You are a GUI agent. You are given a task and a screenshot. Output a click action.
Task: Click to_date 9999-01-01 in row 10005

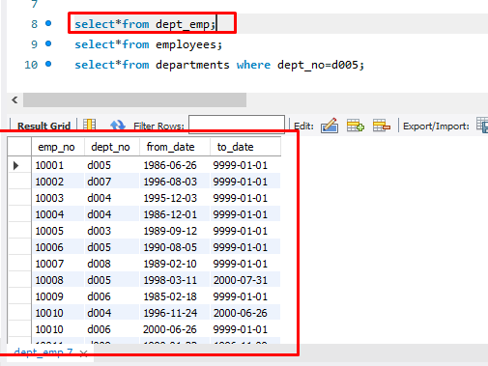[245, 231]
